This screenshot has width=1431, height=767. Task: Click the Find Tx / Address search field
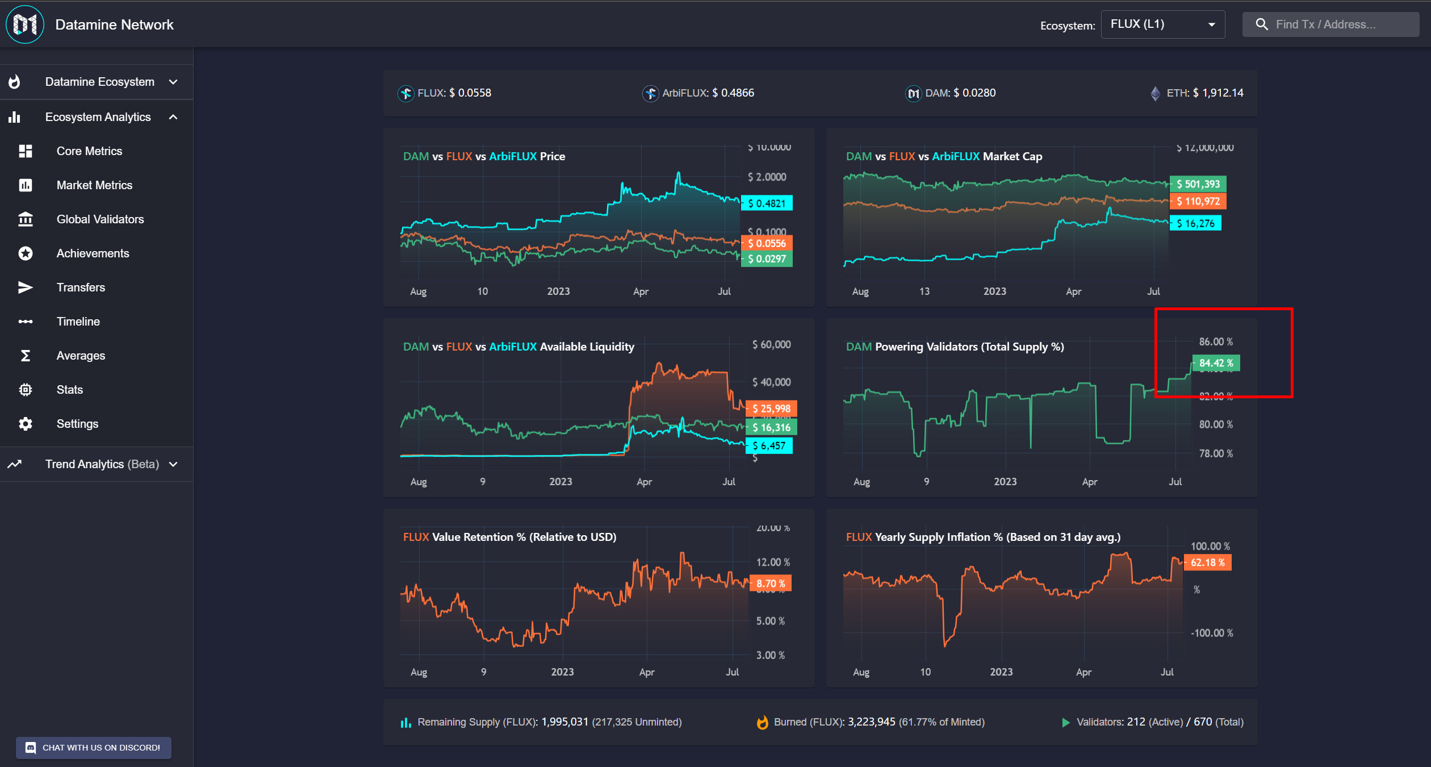pos(1330,24)
